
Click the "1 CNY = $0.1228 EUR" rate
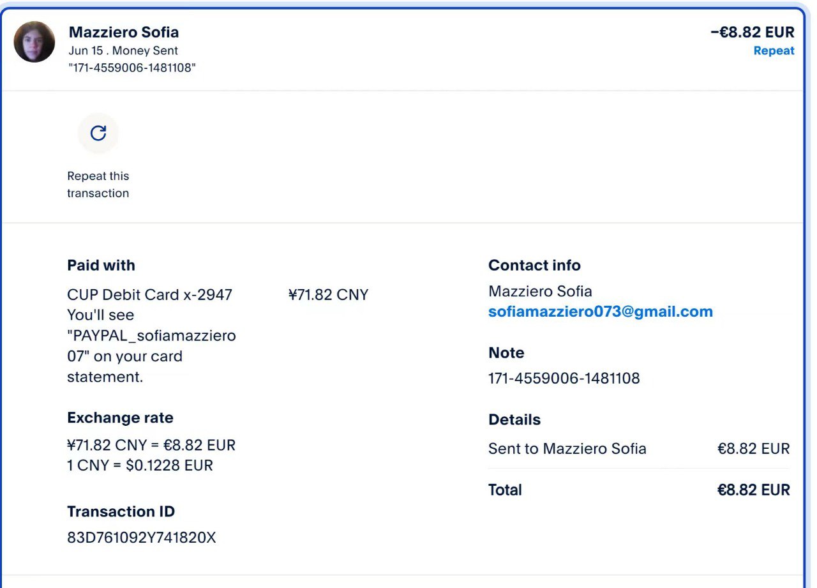point(140,465)
